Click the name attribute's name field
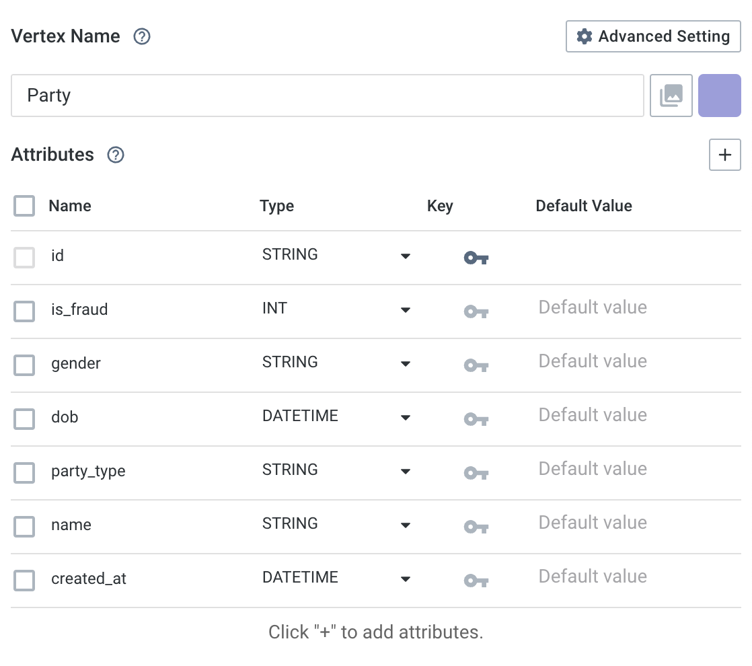Image resolution: width=752 pixels, height=666 pixels. 135,525
